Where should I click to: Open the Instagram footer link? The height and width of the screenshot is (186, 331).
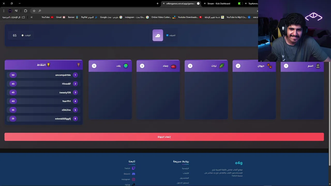pos(126,179)
